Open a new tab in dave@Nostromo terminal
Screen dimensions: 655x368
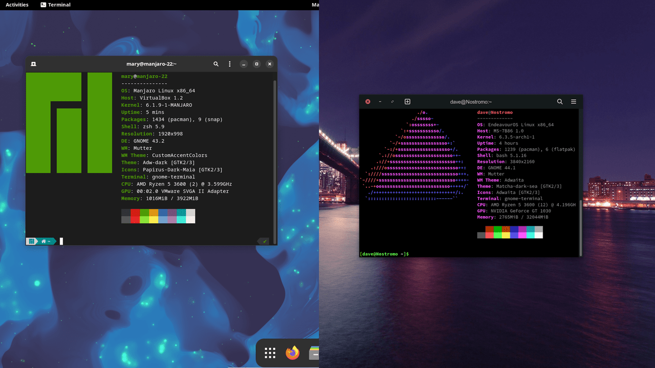407,101
